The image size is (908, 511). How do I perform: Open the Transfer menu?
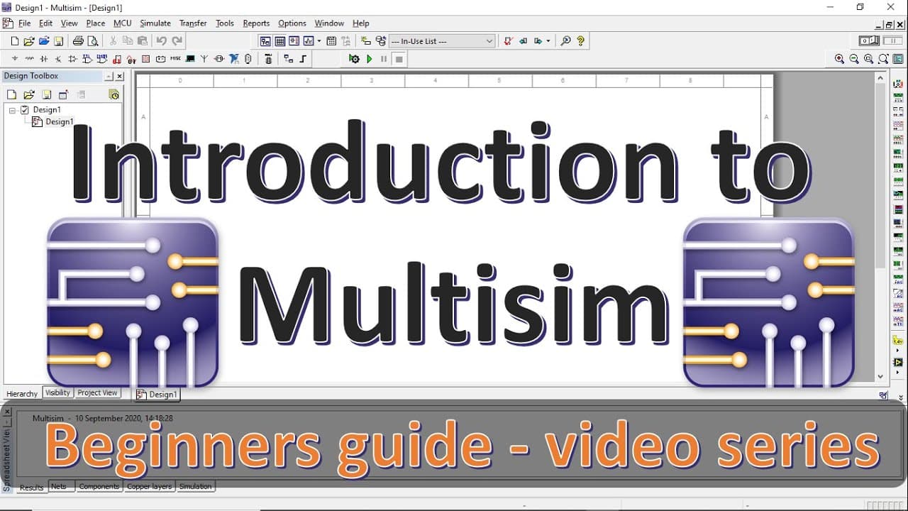193,23
